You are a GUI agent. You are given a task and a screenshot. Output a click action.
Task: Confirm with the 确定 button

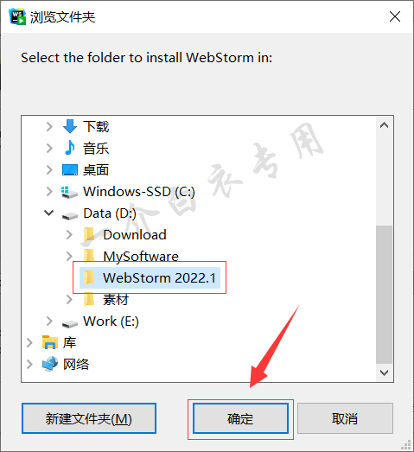pos(240,418)
